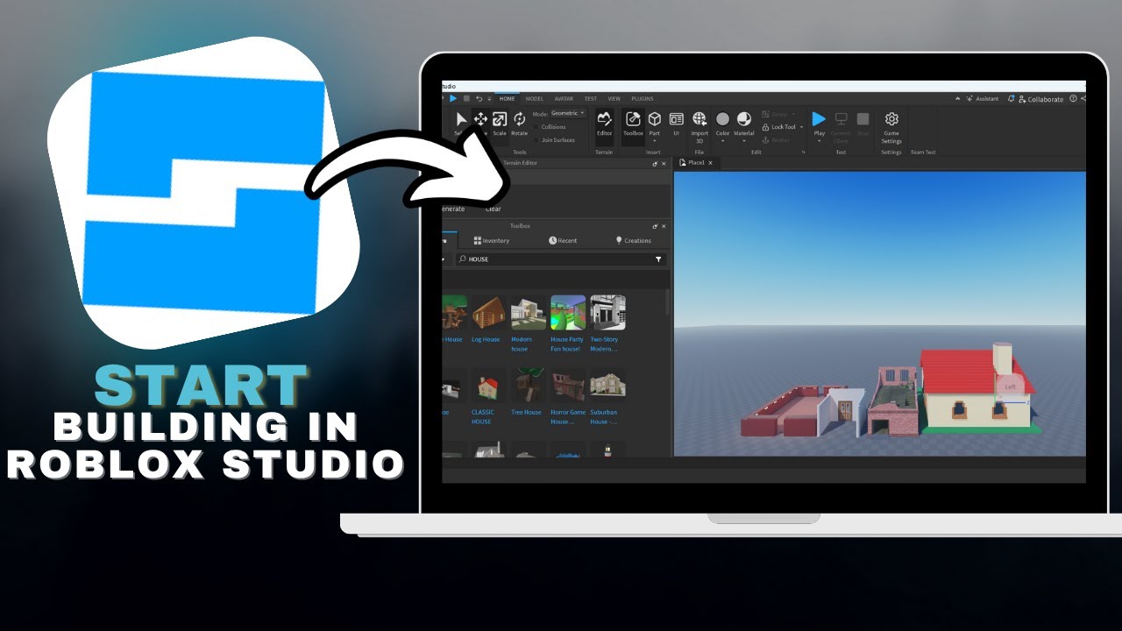The width and height of the screenshot is (1122, 631).
Task: Expand the Part dropdown arrow
Action: tap(655, 141)
